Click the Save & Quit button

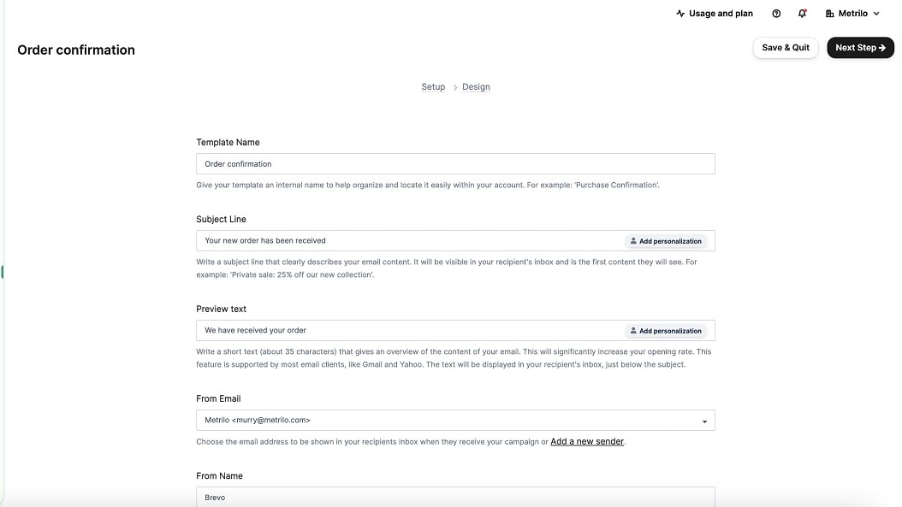click(x=786, y=48)
